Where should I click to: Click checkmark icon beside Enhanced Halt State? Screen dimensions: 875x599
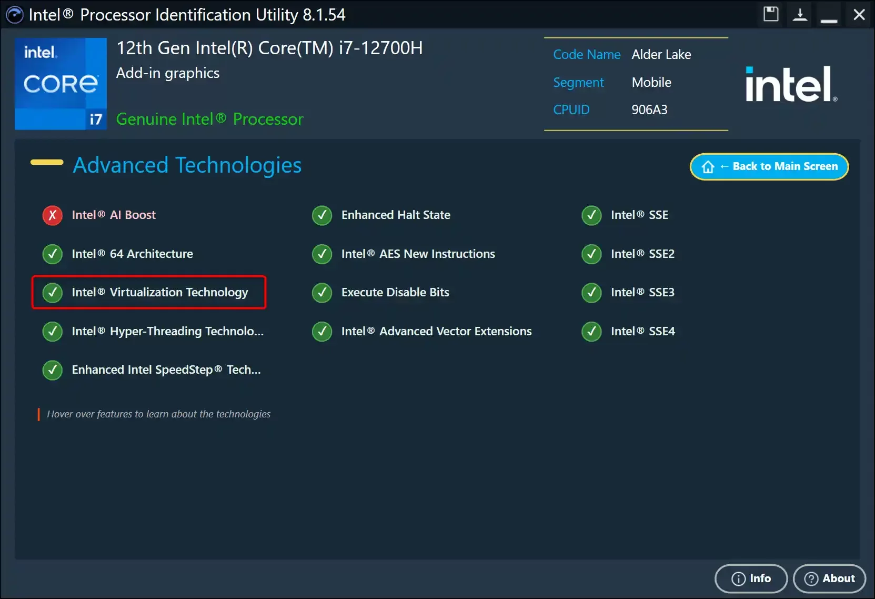pos(322,215)
